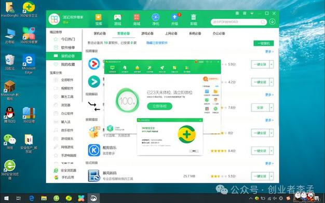Screen dimensions: 325x203
Task: Expand install options arrow for the 7.6分 app
Action: pyautogui.click(x=272, y=107)
